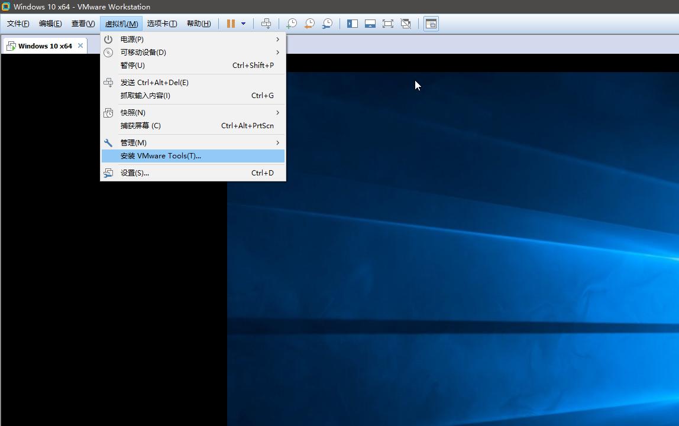Open the snapshot manager toolbar icon

pos(328,24)
